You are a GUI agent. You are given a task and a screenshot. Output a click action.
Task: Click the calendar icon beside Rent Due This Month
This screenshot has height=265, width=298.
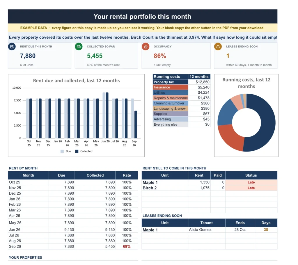(x=12, y=47)
